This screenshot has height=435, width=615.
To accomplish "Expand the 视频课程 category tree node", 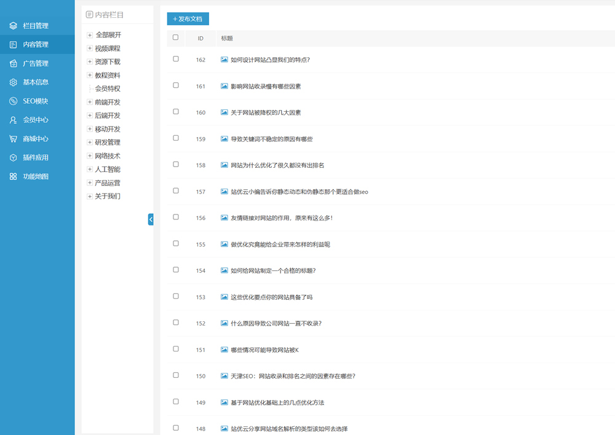I will click(89, 48).
